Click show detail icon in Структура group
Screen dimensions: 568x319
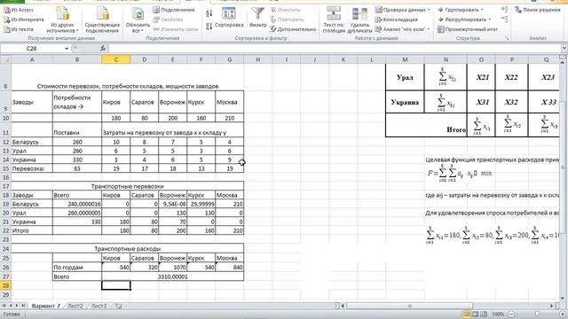(x=504, y=10)
